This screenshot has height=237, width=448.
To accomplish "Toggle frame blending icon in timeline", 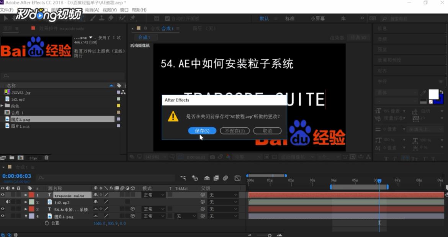I will (x=216, y=178).
